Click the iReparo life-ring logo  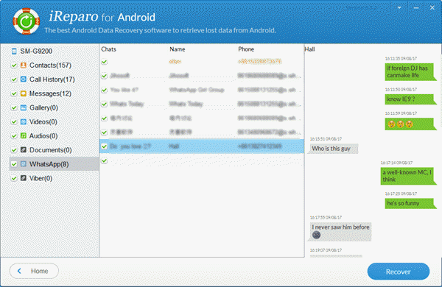pyautogui.click(x=27, y=21)
